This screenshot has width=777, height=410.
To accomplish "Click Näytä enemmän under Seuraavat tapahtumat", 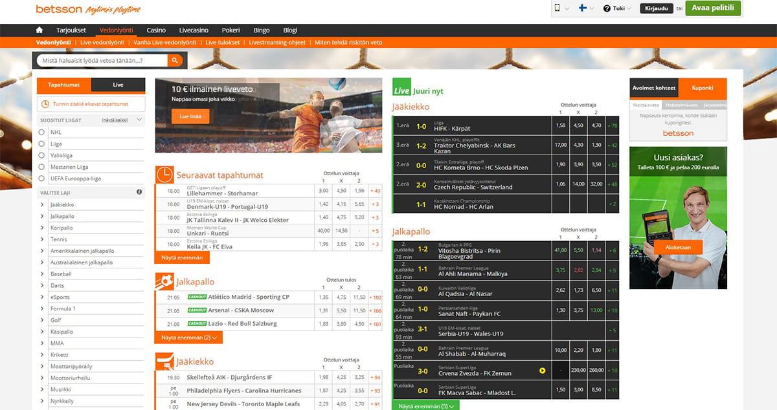I will click(182, 257).
